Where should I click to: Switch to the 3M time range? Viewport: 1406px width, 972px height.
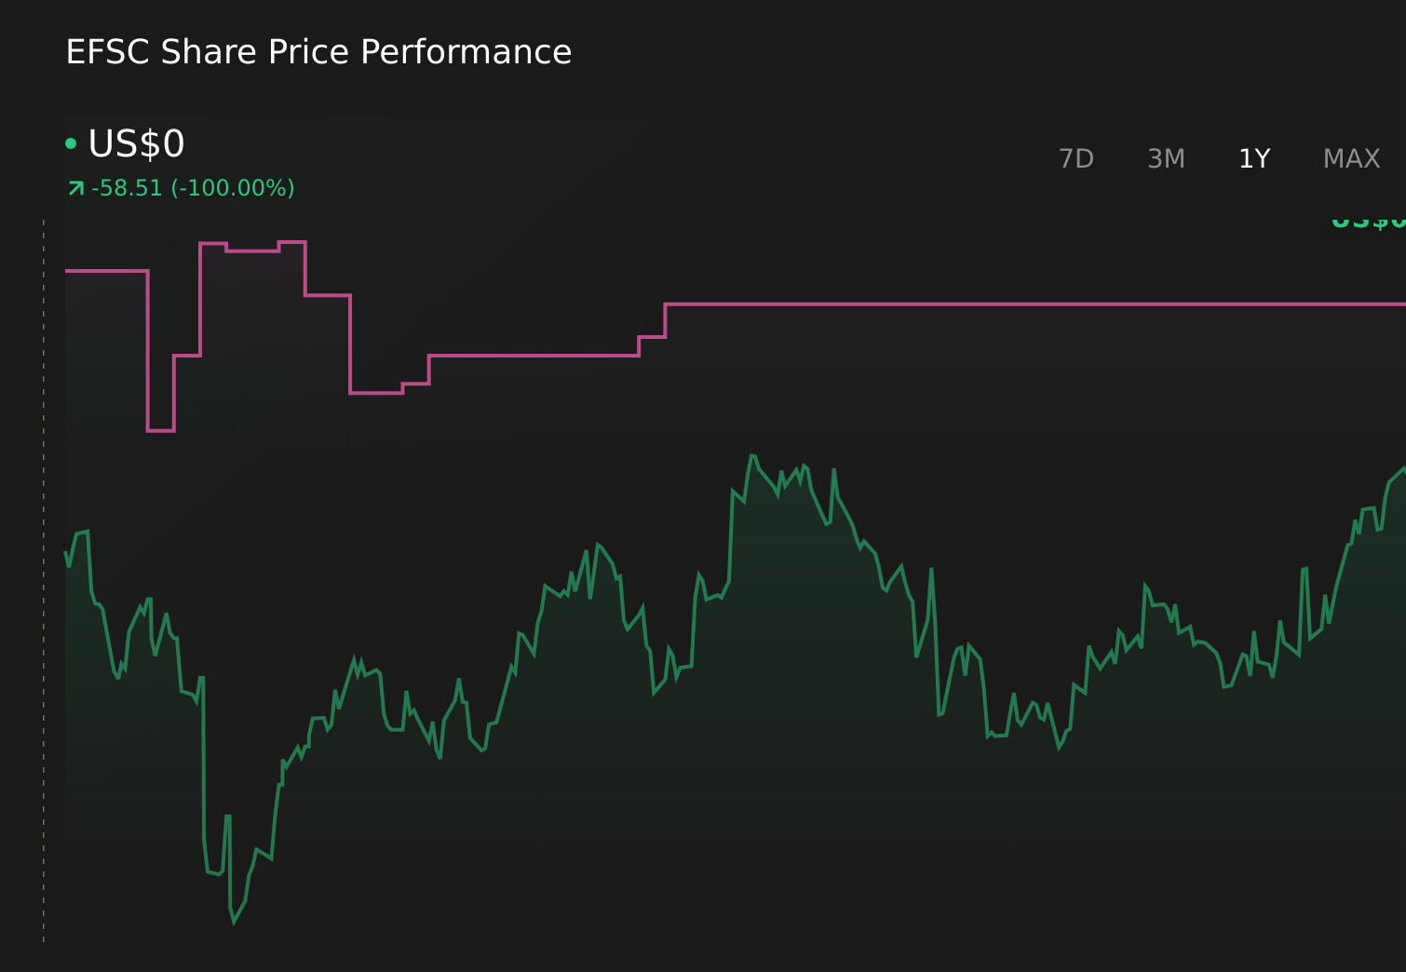pyautogui.click(x=1166, y=159)
